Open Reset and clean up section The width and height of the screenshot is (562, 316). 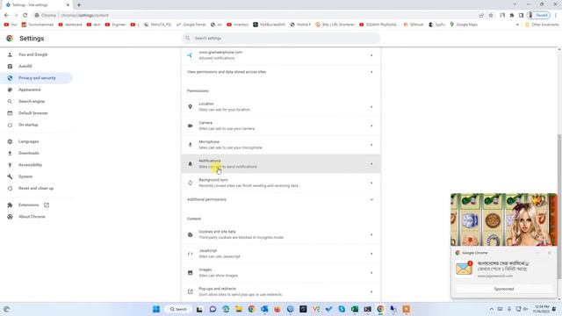[36, 188]
